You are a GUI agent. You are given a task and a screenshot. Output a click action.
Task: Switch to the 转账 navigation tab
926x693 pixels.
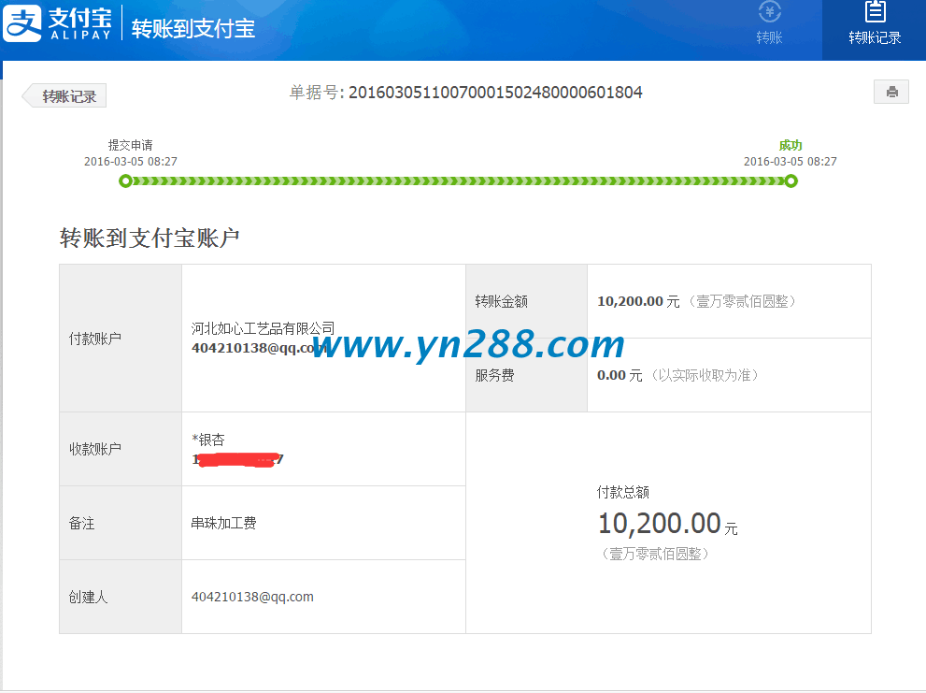click(x=769, y=30)
